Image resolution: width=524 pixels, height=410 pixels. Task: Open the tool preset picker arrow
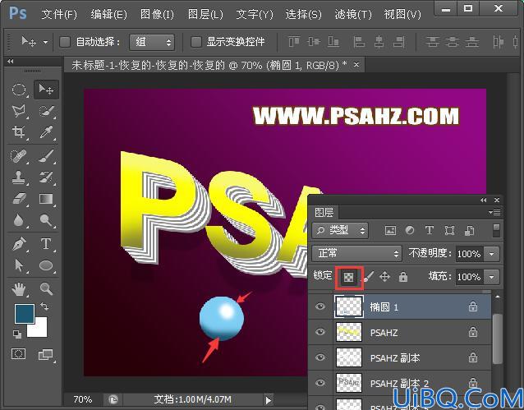point(45,42)
